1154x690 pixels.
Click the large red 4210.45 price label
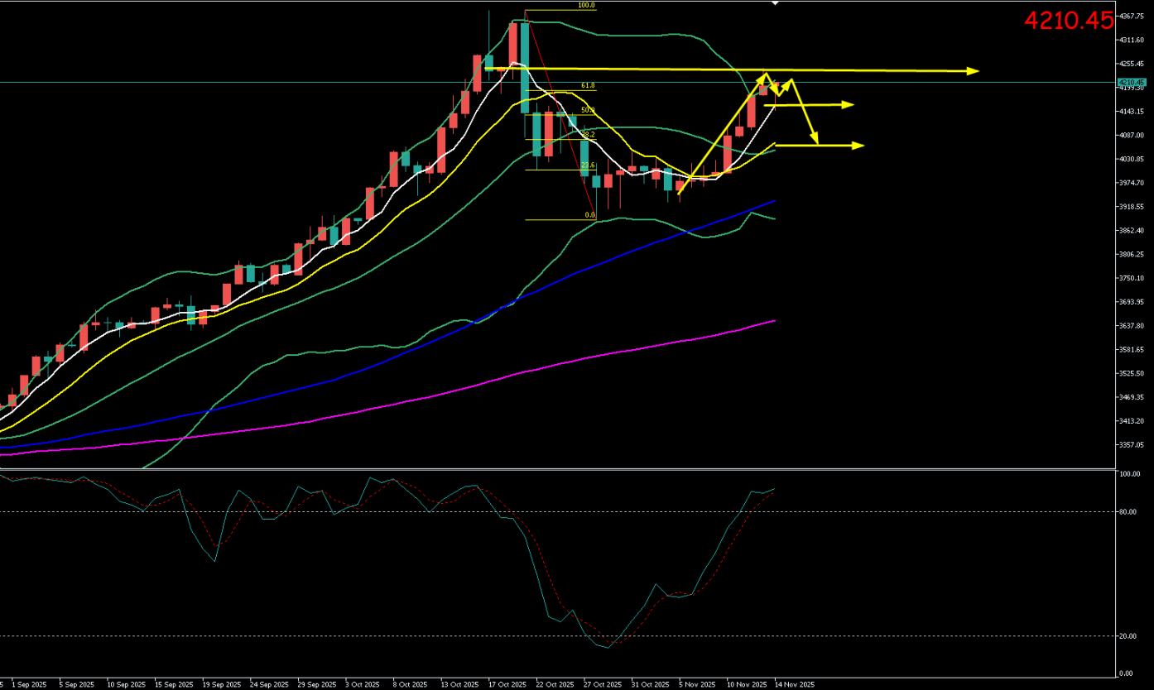[x=1069, y=21]
